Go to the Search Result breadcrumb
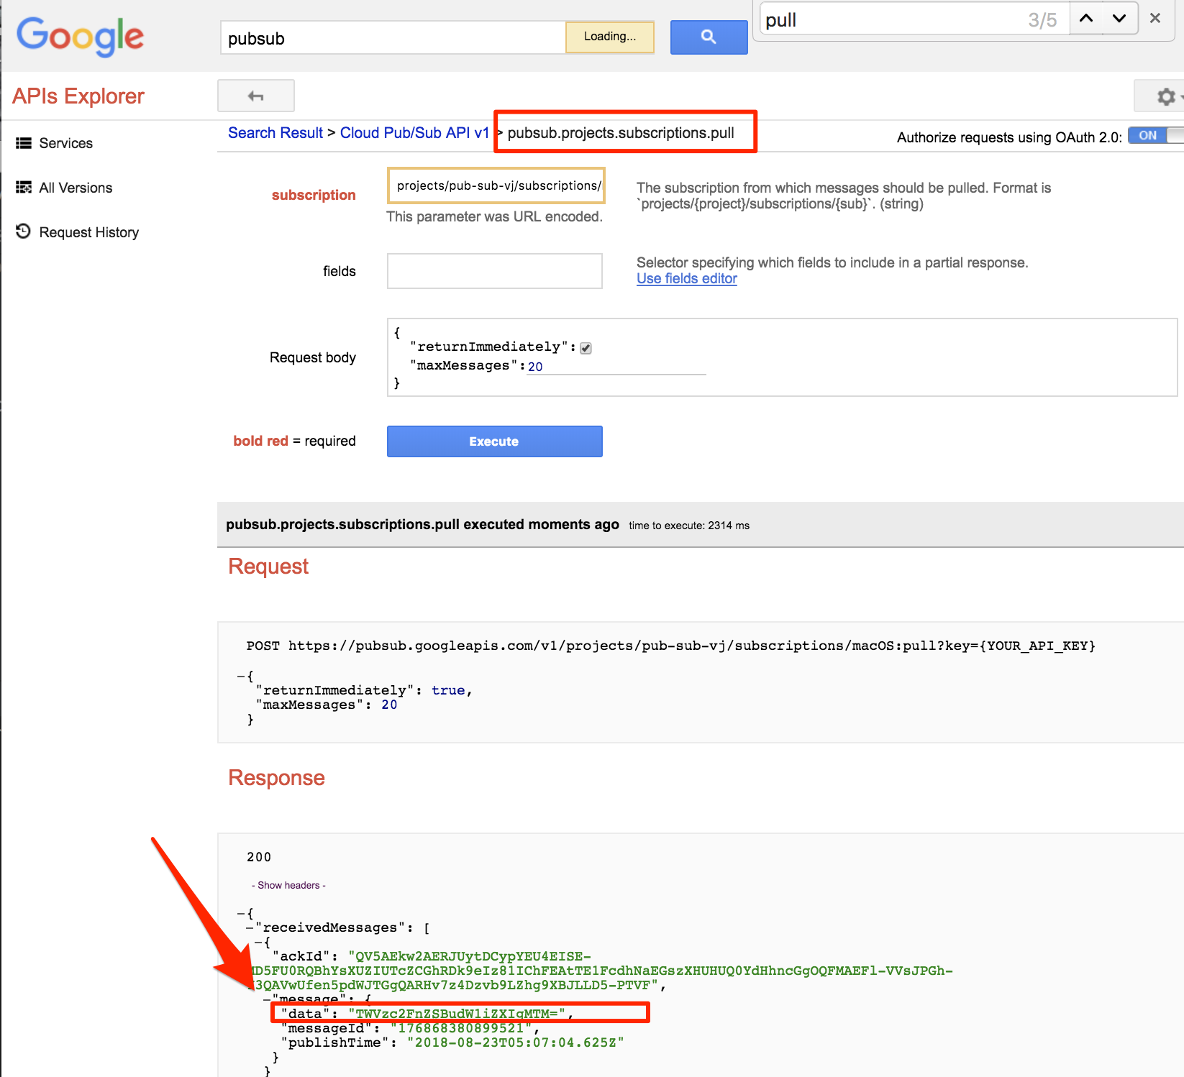The height and width of the screenshot is (1077, 1184). click(x=275, y=133)
